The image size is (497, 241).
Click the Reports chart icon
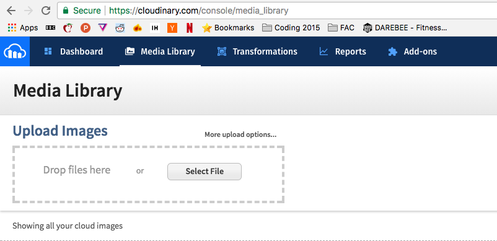click(323, 51)
